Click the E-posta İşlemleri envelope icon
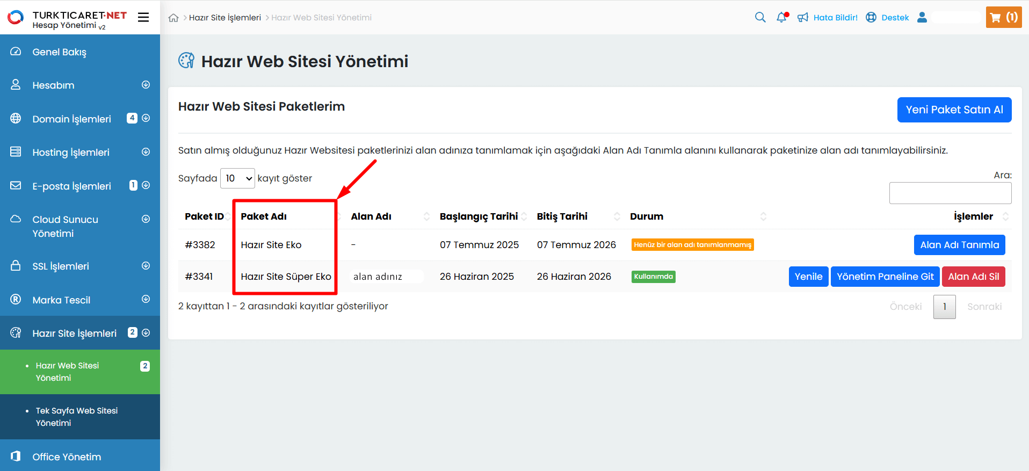1029x471 pixels. [16, 186]
